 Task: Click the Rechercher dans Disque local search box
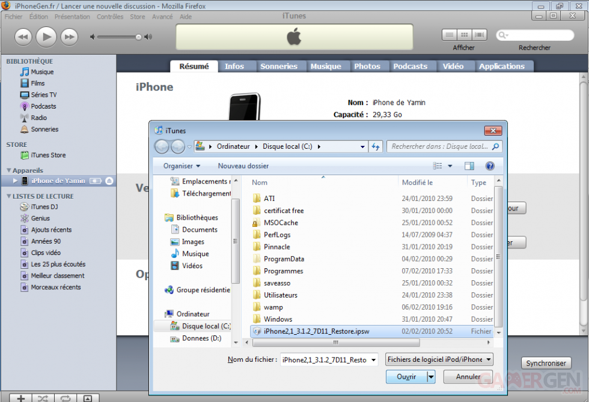point(444,146)
